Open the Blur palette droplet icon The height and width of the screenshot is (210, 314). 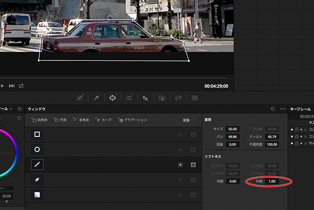(145, 98)
